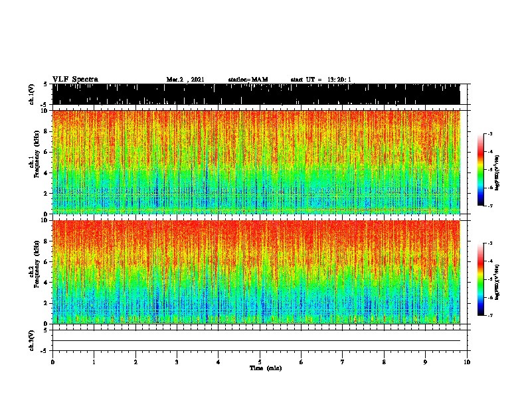526x406 pixels.
Task: Click the ch.1 colorbar log(PSD) label
Action: (x=497, y=172)
